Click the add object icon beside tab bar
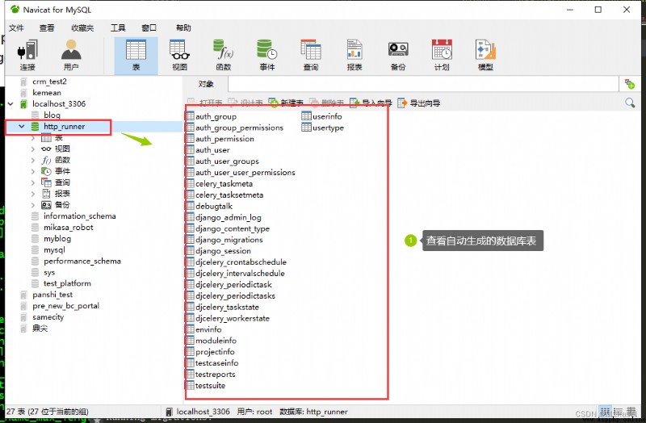Screen dimensions: 646x423 click(630, 84)
